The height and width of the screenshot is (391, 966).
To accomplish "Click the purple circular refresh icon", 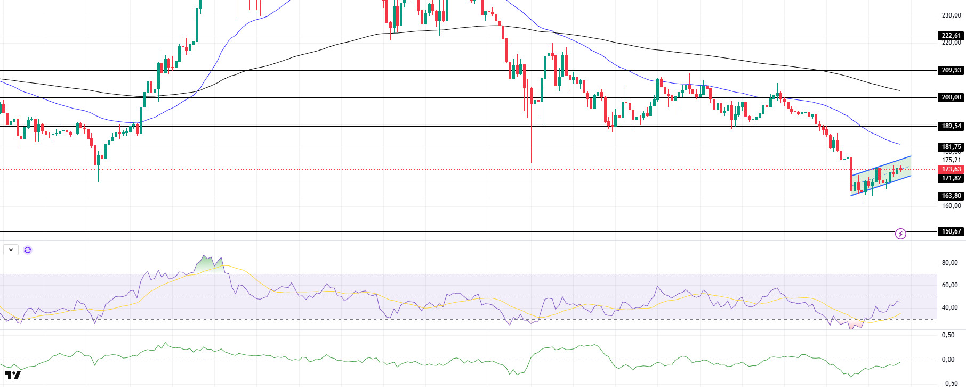I will 28,249.
